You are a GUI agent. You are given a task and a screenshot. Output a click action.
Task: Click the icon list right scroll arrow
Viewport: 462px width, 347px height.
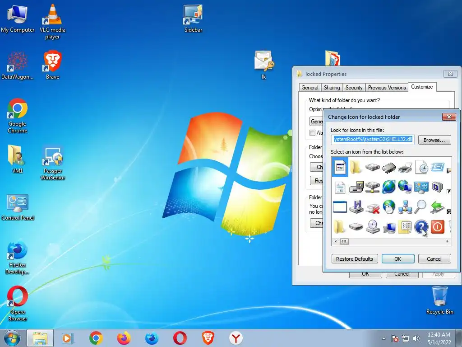tap(447, 241)
